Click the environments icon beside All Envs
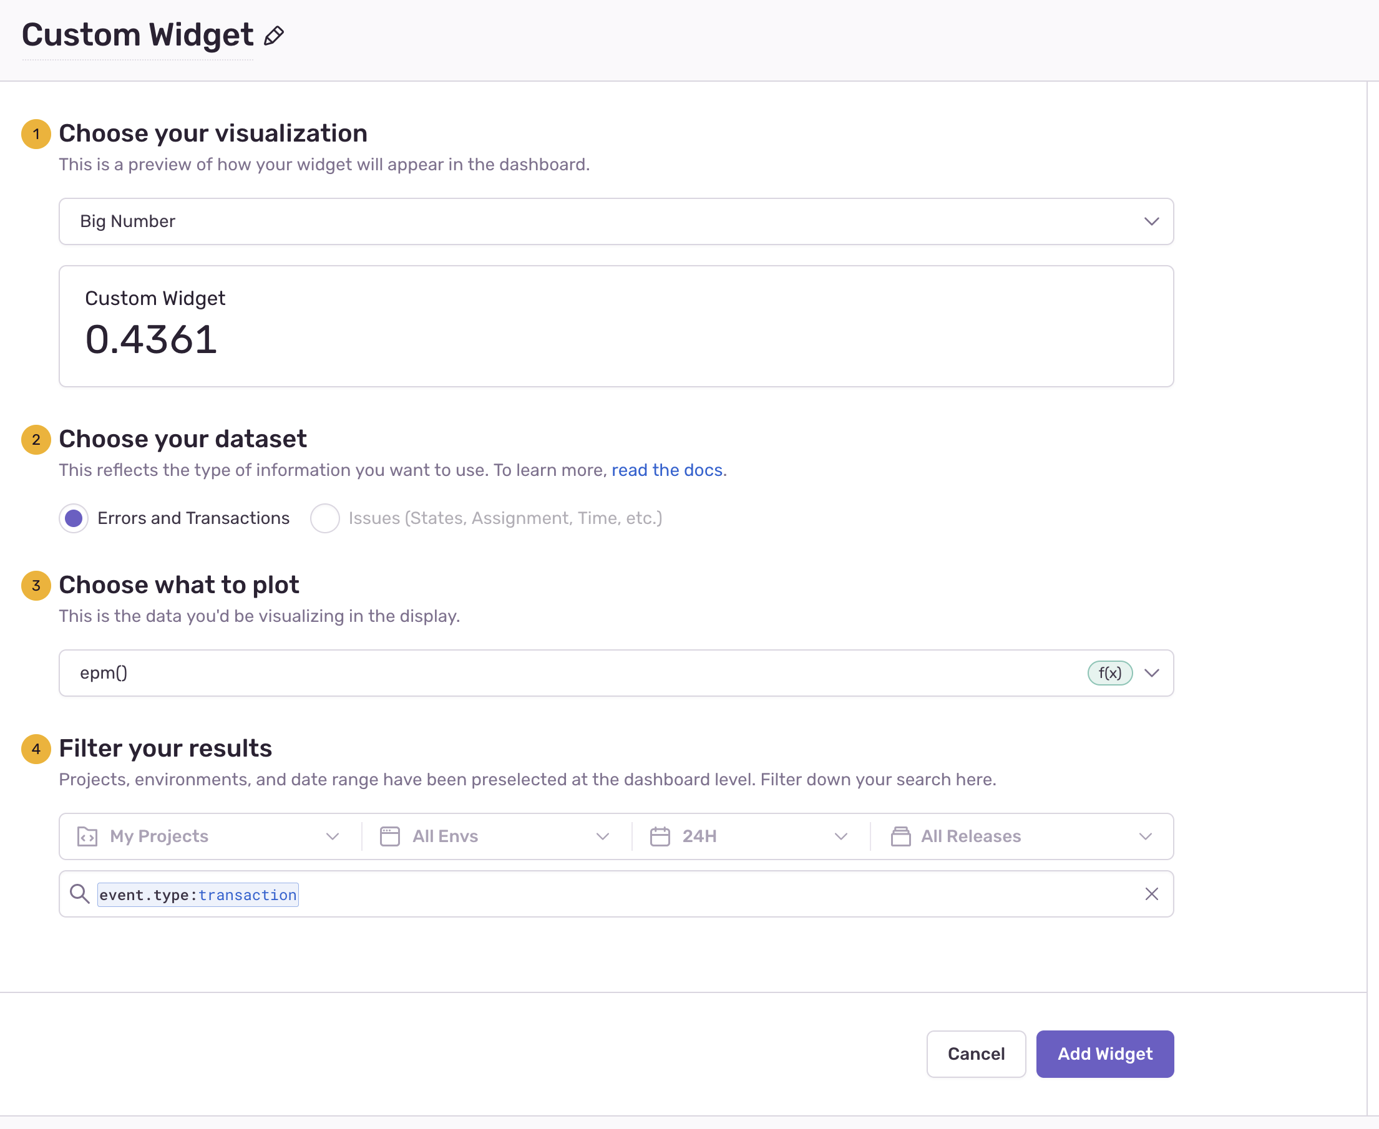The height and width of the screenshot is (1129, 1379). 389,836
